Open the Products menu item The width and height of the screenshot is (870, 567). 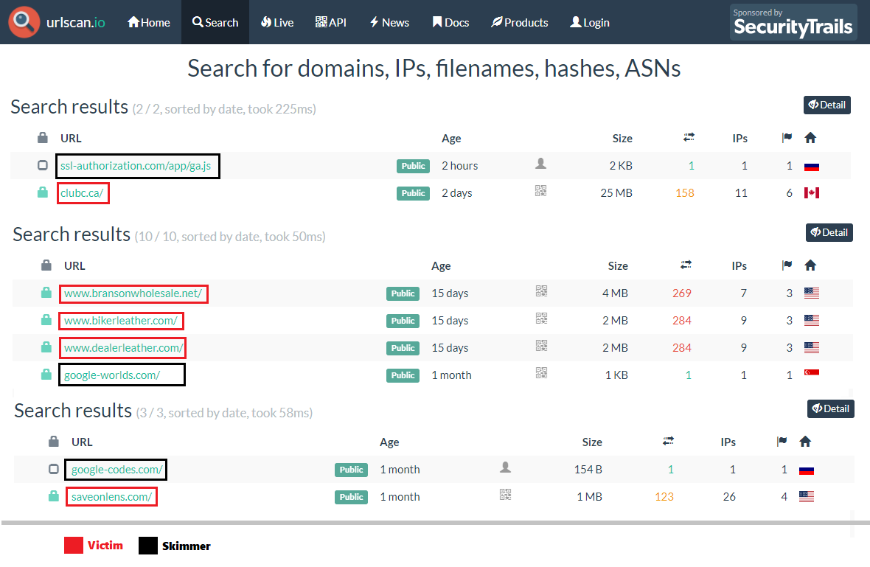tap(519, 22)
